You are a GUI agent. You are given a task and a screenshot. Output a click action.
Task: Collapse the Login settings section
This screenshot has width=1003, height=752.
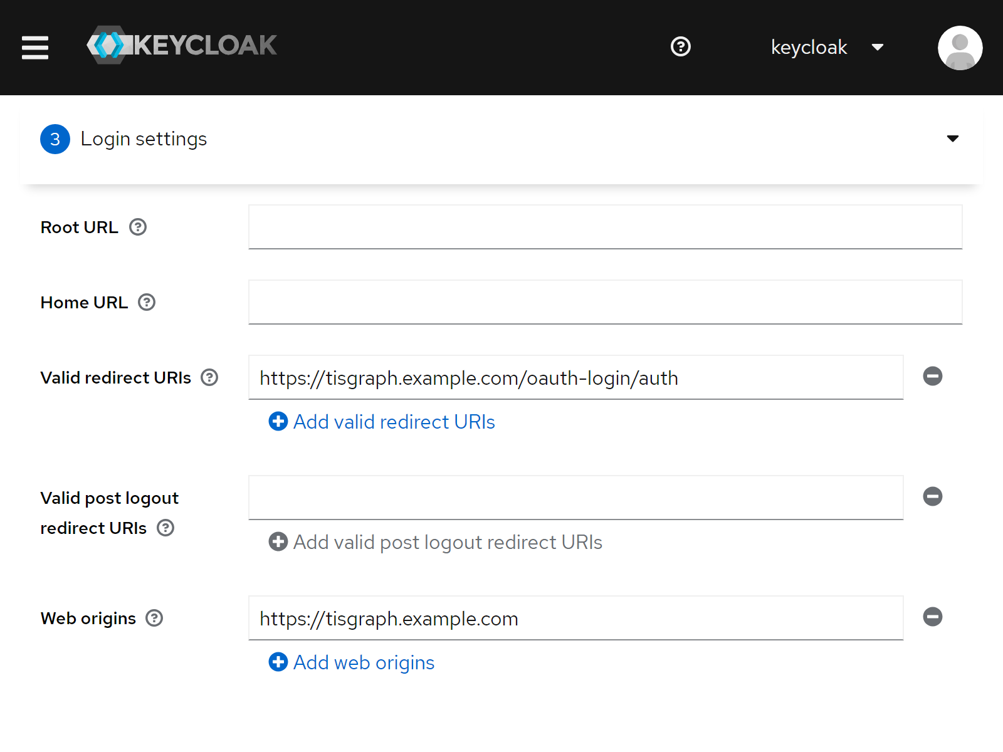[952, 138]
